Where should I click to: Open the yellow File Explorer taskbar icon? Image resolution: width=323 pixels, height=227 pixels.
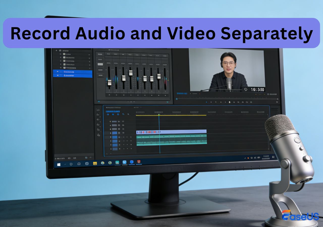pyautogui.click(x=95, y=163)
